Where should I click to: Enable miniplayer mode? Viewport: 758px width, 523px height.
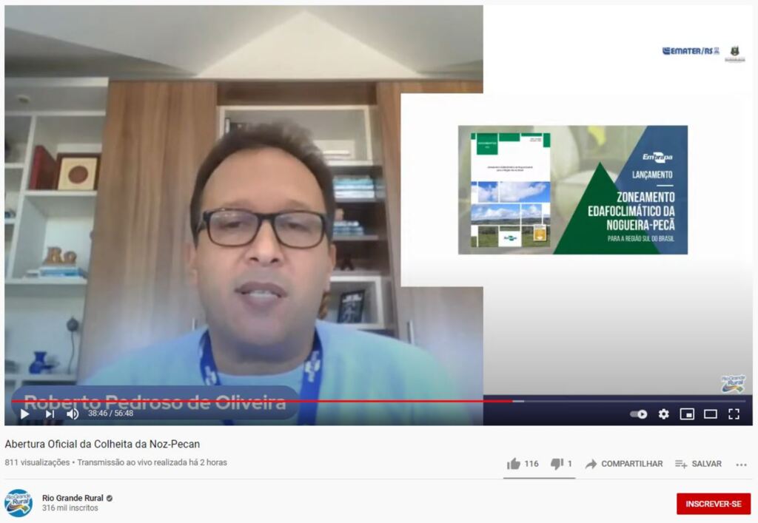click(x=687, y=414)
